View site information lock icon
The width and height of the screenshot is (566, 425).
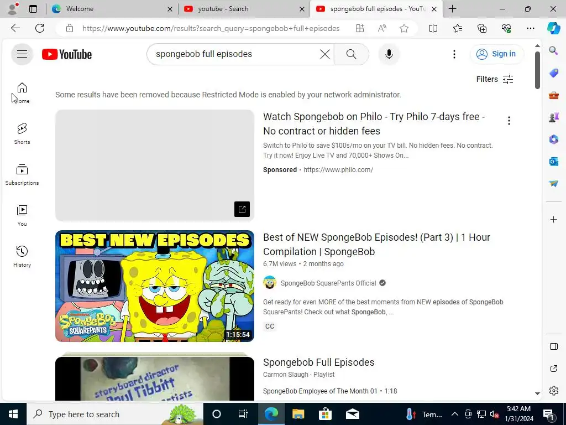(69, 28)
